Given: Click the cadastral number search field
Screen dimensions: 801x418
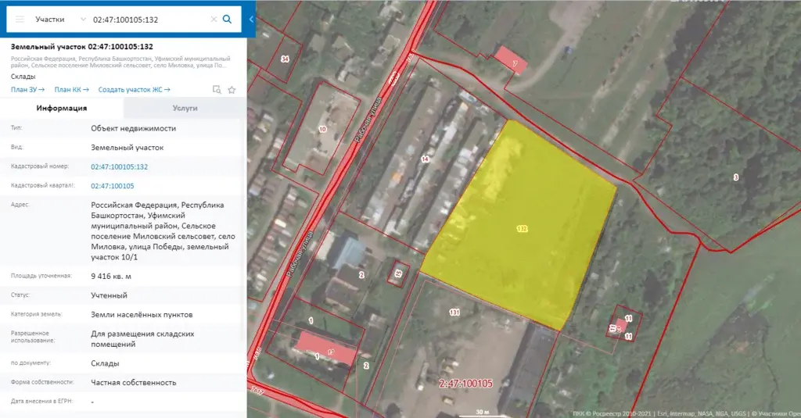Looking at the screenshot, I should coord(149,19).
